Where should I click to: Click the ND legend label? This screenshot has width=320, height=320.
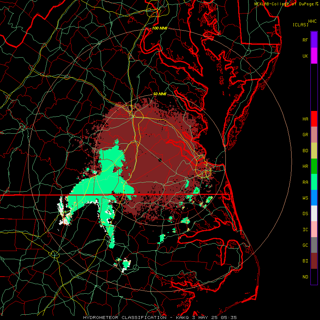point(305,277)
